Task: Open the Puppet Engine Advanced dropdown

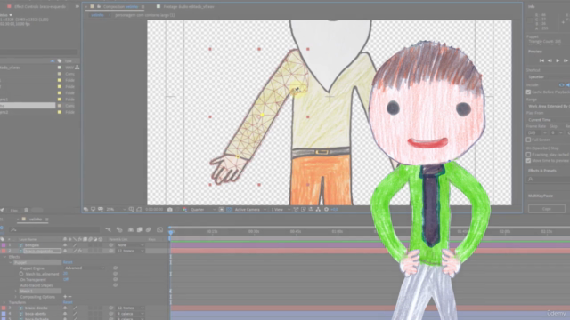Action: (84, 268)
